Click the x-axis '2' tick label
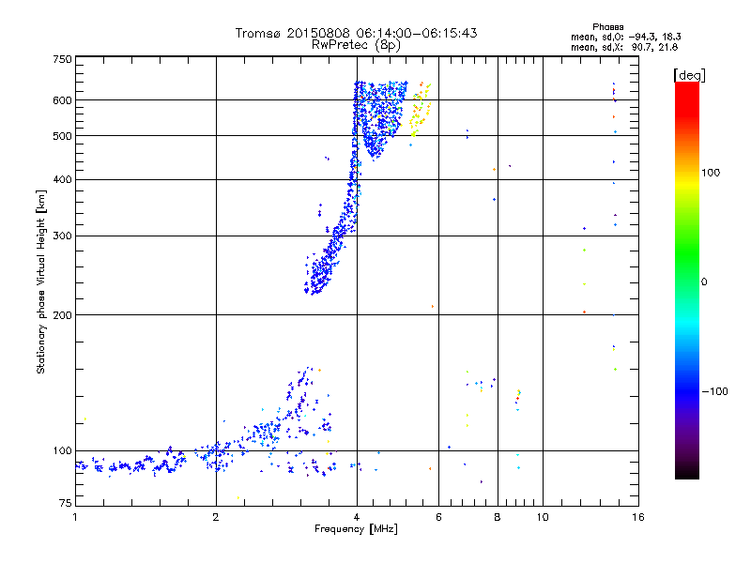Viewport: 751px width, 563px height. 216,517
